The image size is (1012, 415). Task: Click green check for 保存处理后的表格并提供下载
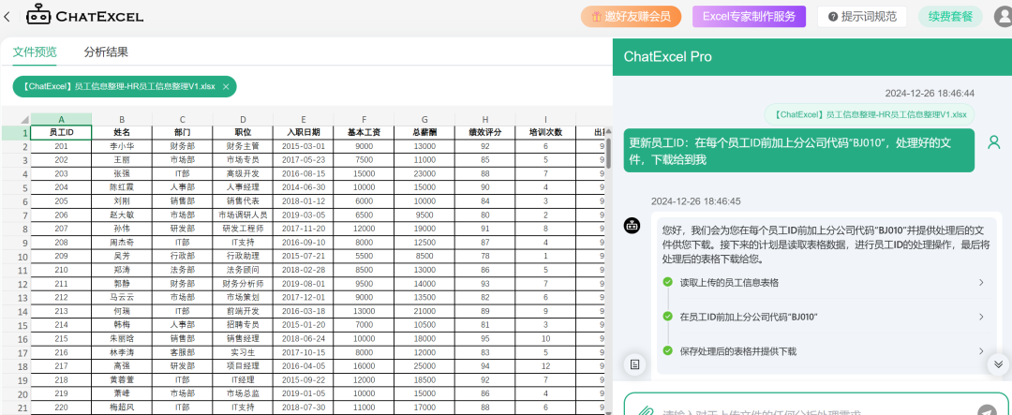click(667, 350)
